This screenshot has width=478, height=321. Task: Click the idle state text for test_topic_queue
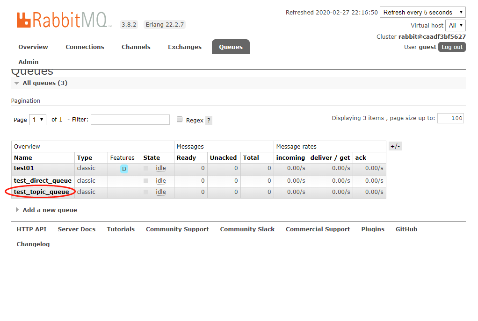(160, 192)
